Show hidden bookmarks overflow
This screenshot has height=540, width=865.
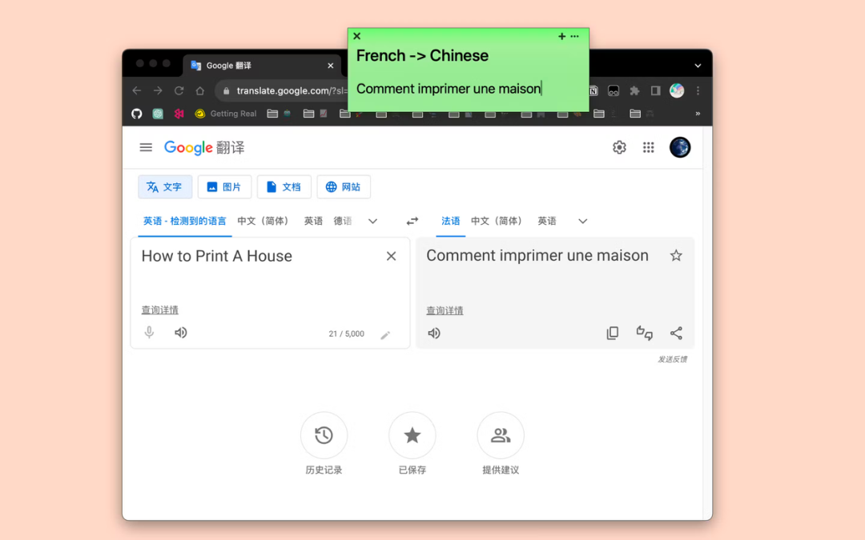coord(698,114)
